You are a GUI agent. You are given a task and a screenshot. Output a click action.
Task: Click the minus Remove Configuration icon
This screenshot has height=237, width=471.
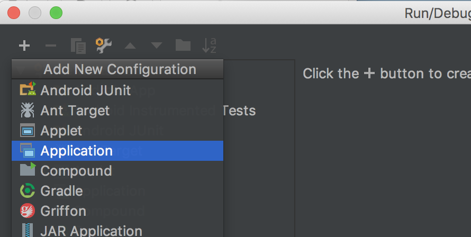point(51,45)
